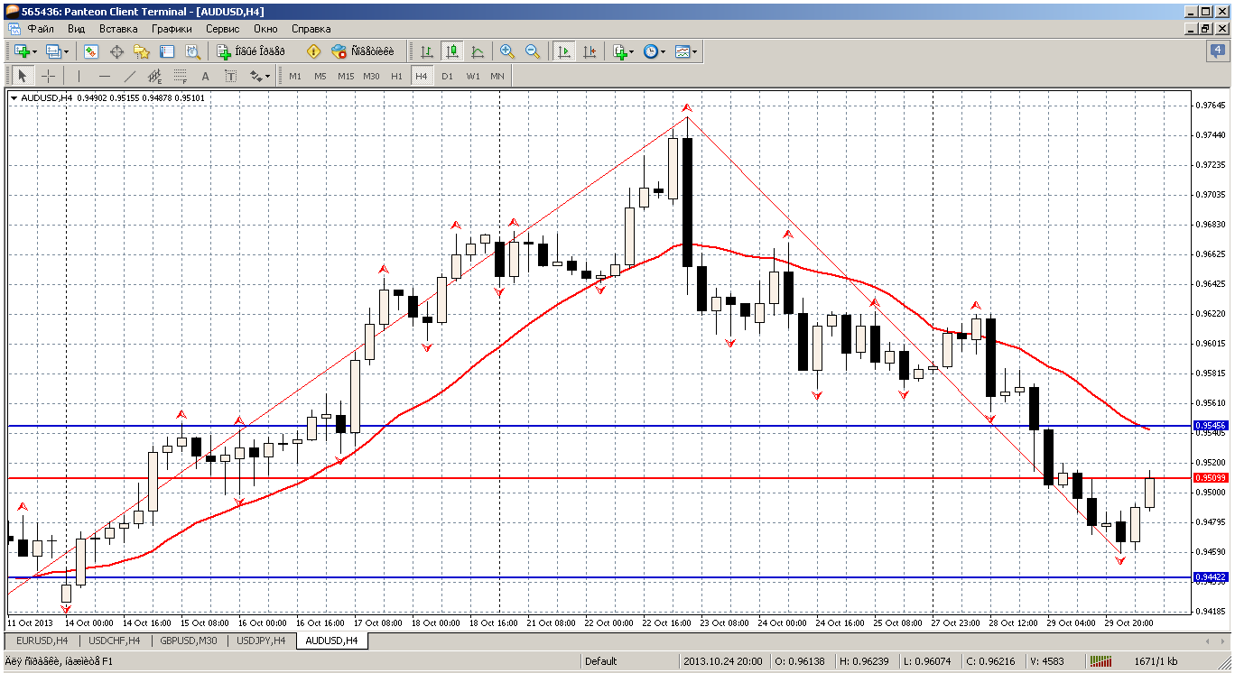
Task: Switch to the USDJPY,H4 chart tab
Action: (261, 641)
